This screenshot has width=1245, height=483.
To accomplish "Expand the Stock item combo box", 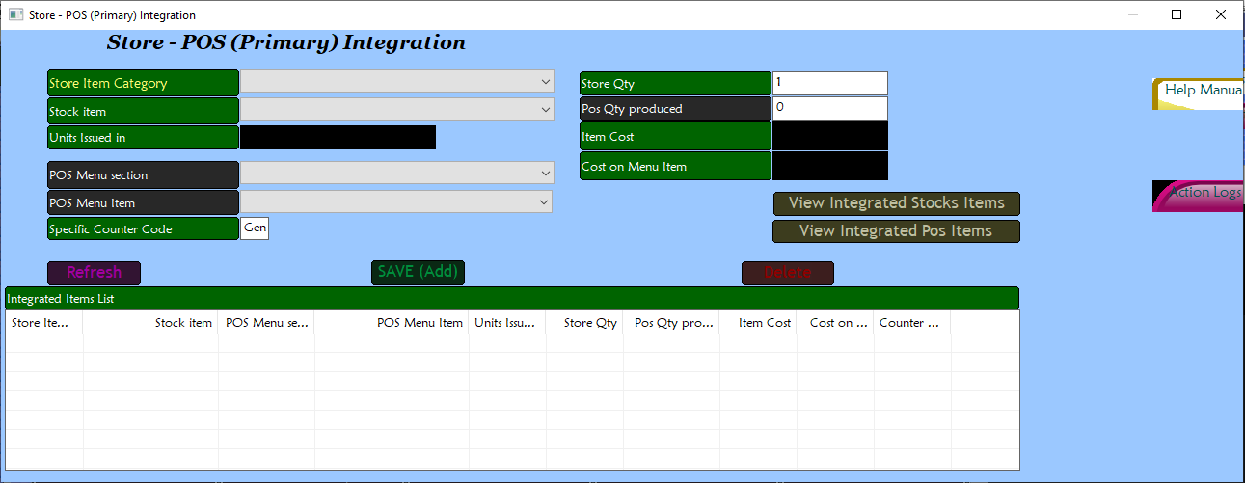I will [397, 109].
